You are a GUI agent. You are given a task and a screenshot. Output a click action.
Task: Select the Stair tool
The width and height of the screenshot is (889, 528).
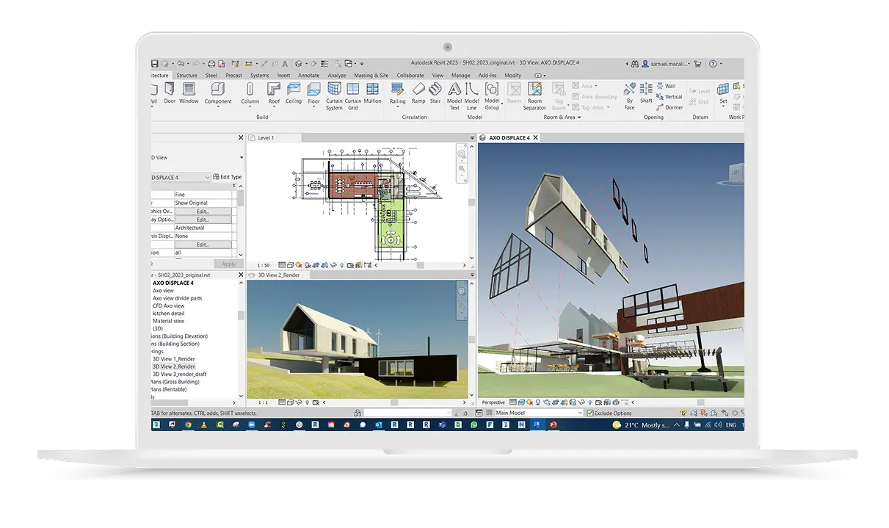click(435, 93)
